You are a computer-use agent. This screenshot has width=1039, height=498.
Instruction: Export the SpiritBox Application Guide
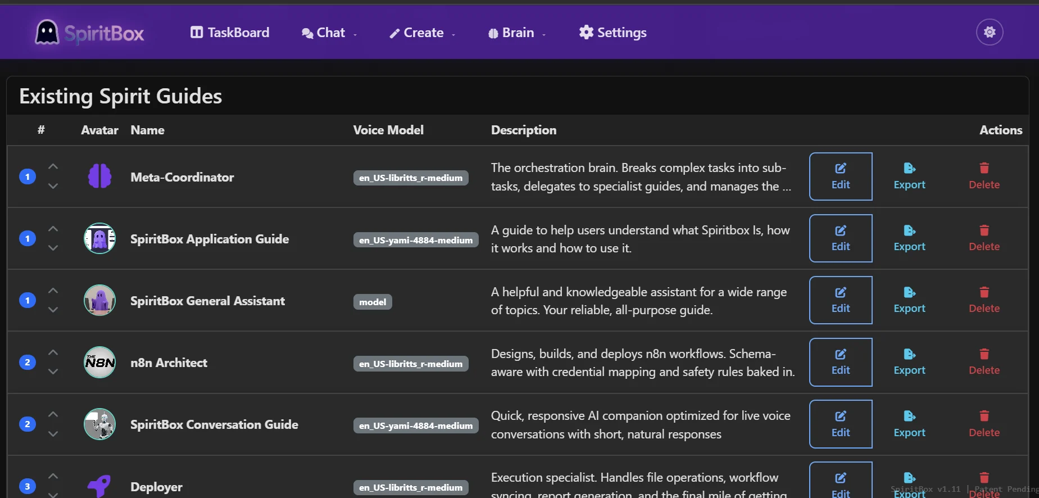[909, 238]
